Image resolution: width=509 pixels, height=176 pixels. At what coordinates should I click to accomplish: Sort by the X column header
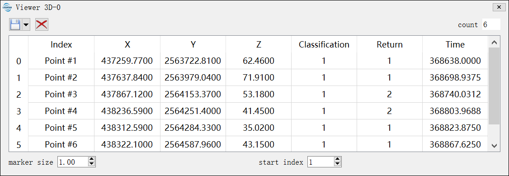pos(127,44)
